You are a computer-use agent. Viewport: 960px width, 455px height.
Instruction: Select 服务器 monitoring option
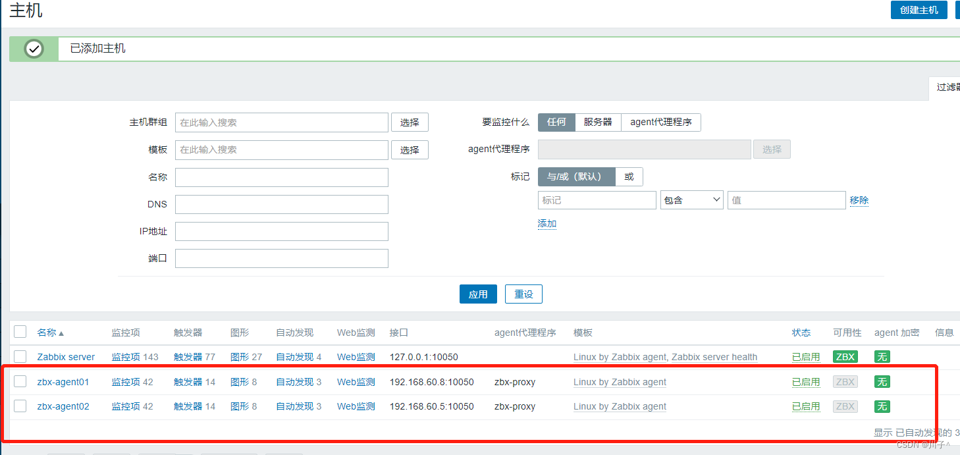(x=598, y=122)
